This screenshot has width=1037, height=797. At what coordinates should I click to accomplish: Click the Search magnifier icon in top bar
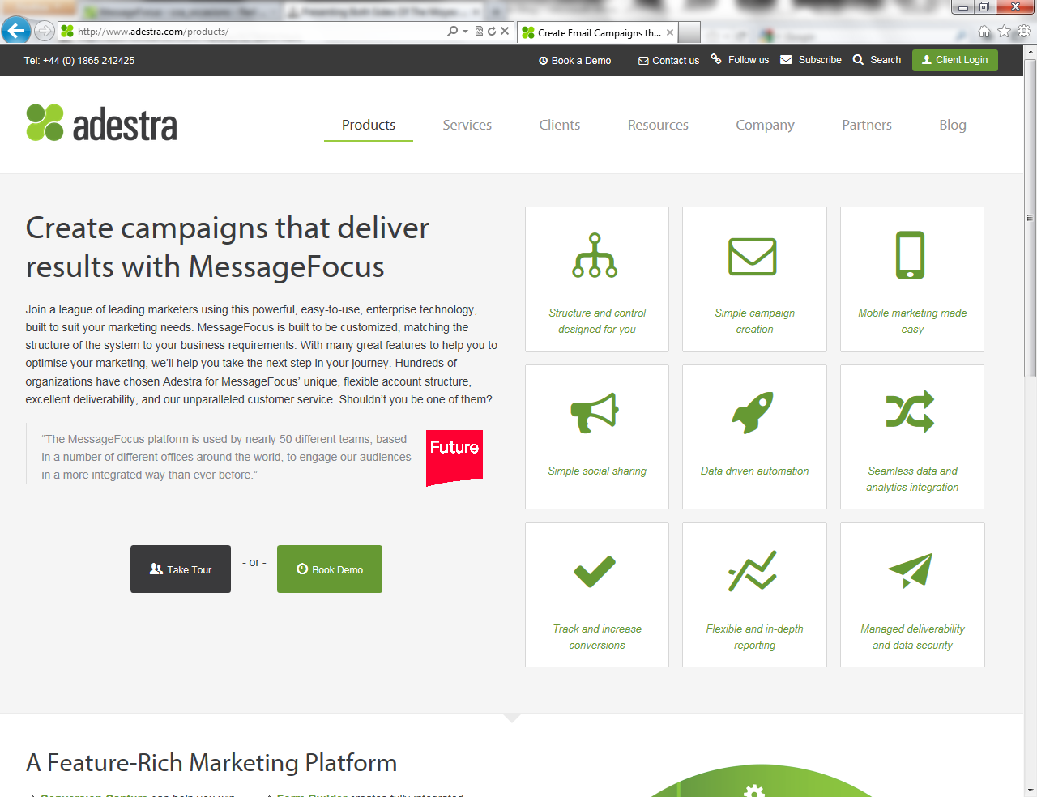pos(858,60)
